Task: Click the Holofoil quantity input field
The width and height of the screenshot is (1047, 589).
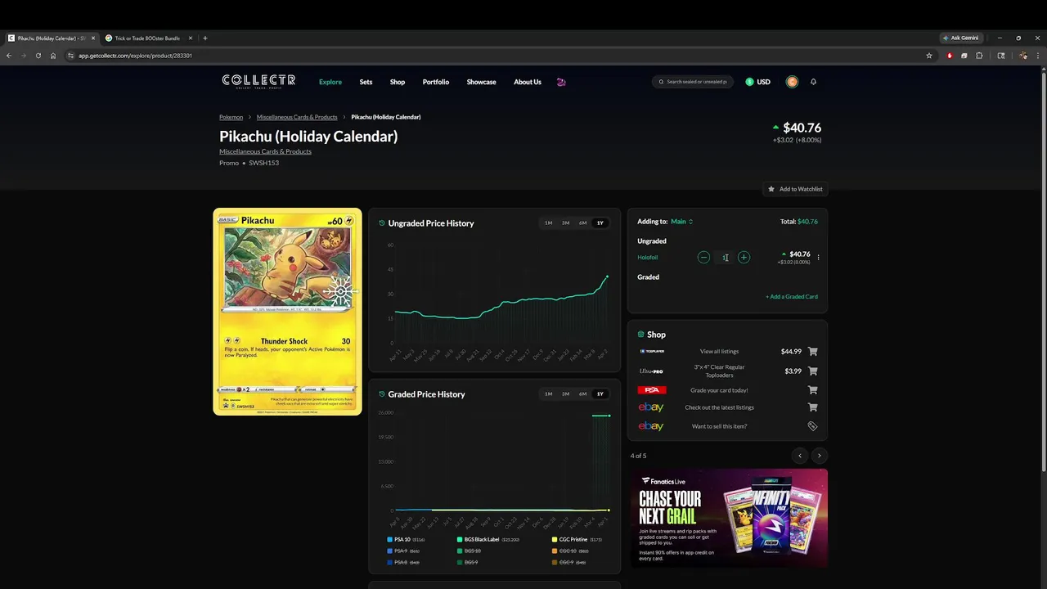Action: coord(725,258)
